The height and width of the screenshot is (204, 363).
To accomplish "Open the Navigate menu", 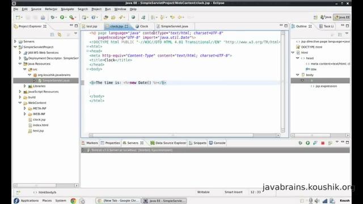I will click(67, 9).
